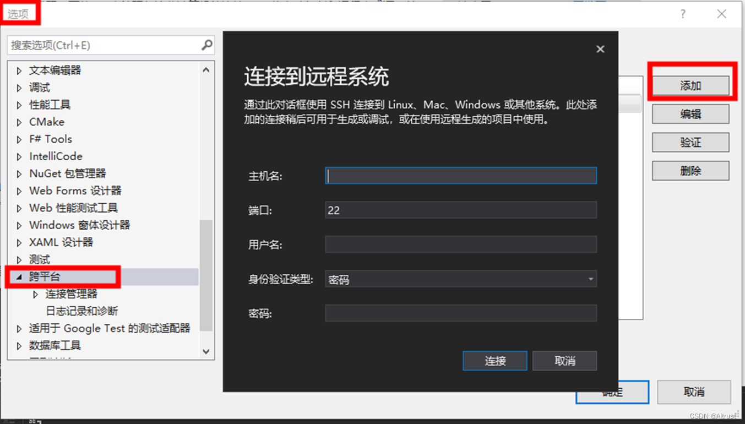Click the options tree scrollbar thumb
745x424 pixels.
pyautogui.click(x=206, y=275)
